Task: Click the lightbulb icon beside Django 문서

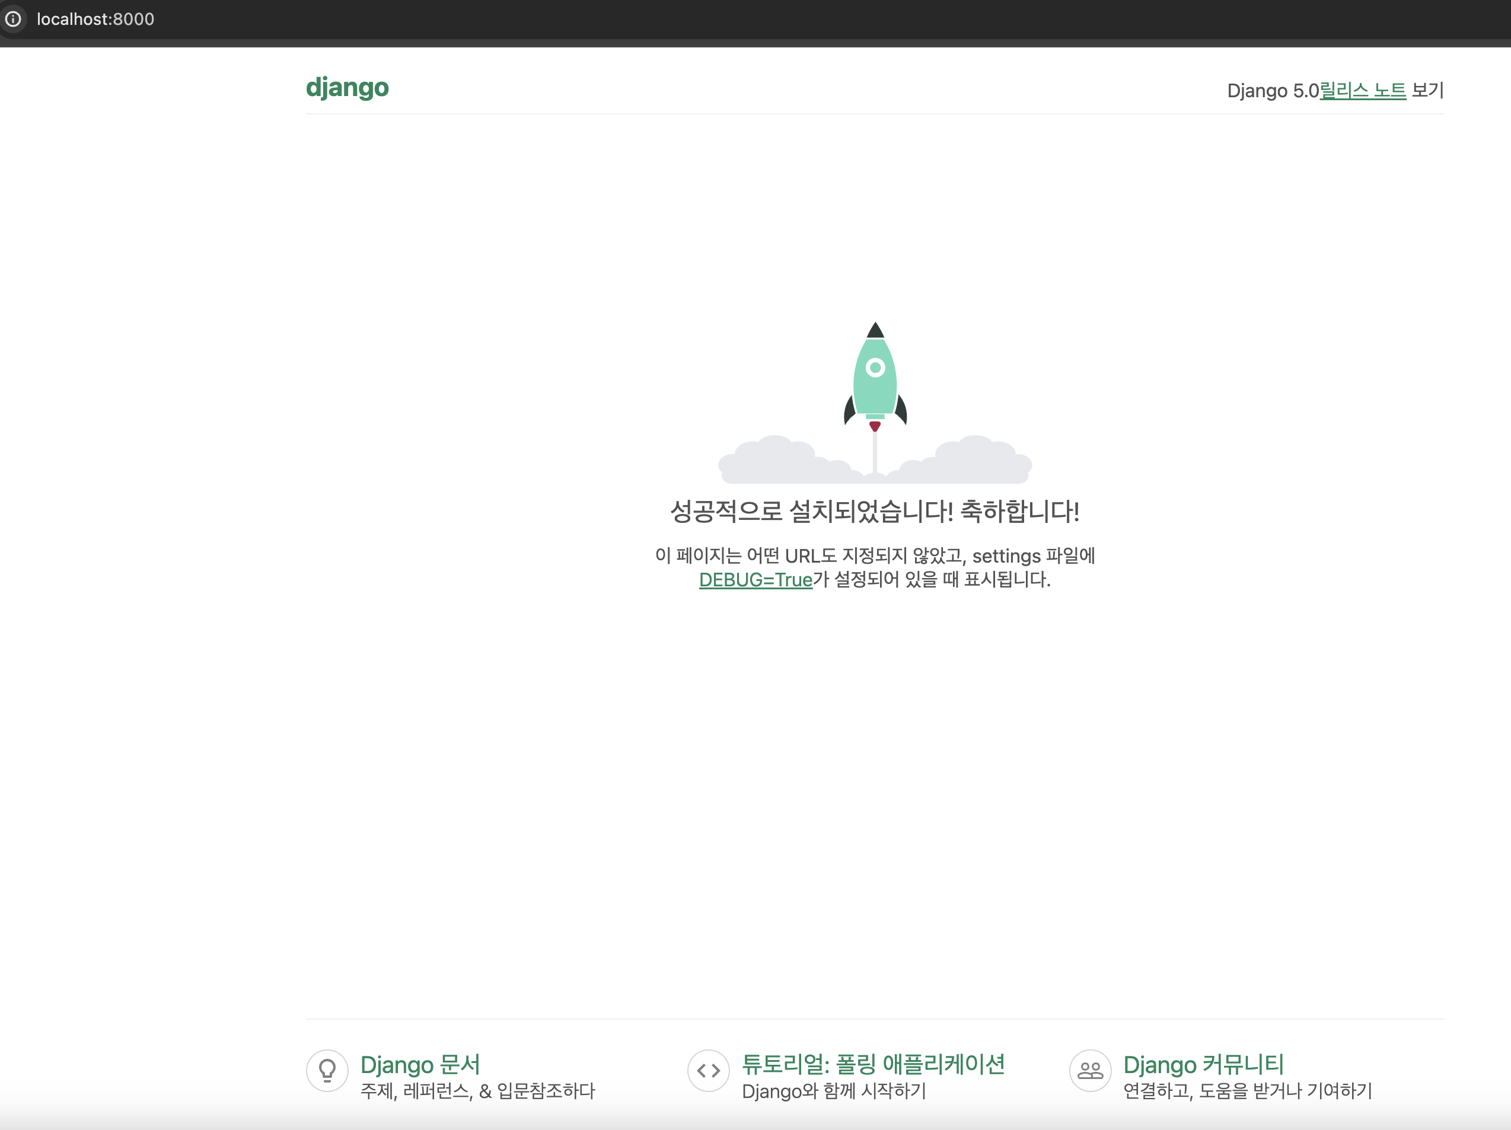Action: pyautogui.click(x=327, y=1071)
